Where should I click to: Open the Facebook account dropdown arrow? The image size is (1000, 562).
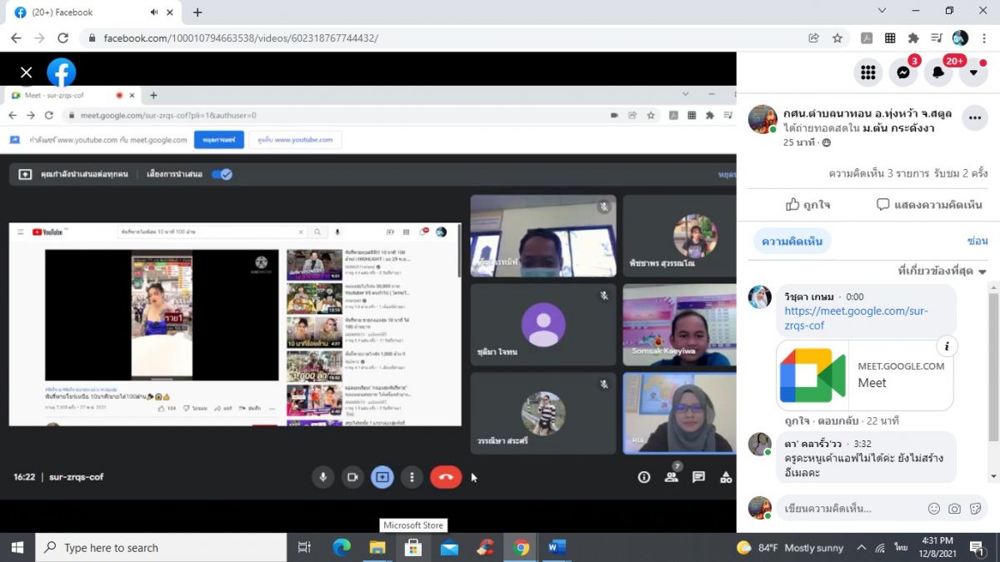[x=972, y=72]
